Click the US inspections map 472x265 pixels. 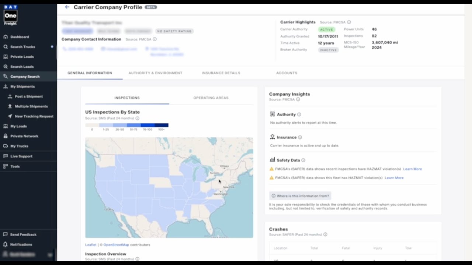click(169, 188)
